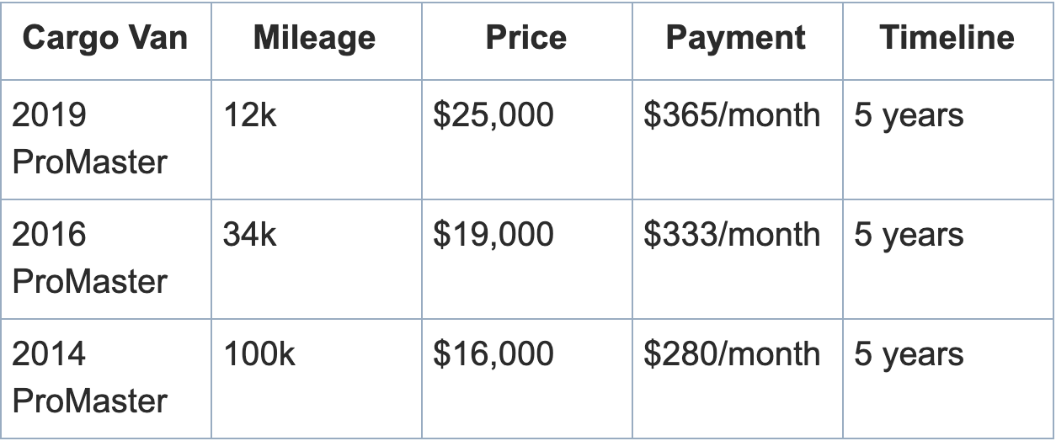
Task: Click the Cargo Van column header
Action: (x=105, y=39)
